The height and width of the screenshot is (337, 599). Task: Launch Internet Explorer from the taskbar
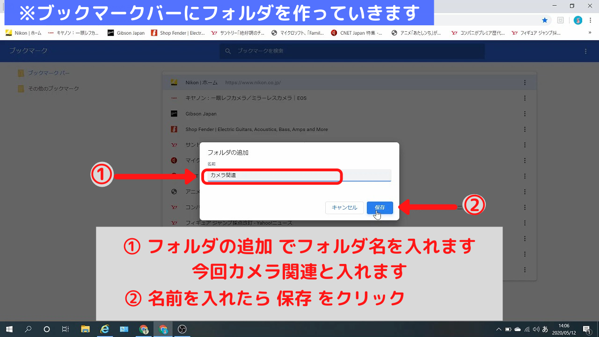click(x=104, y=329)
